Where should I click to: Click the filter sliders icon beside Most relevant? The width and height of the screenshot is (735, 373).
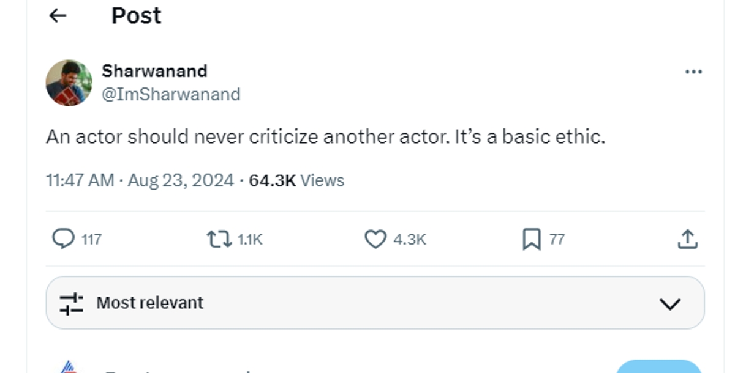71,303
